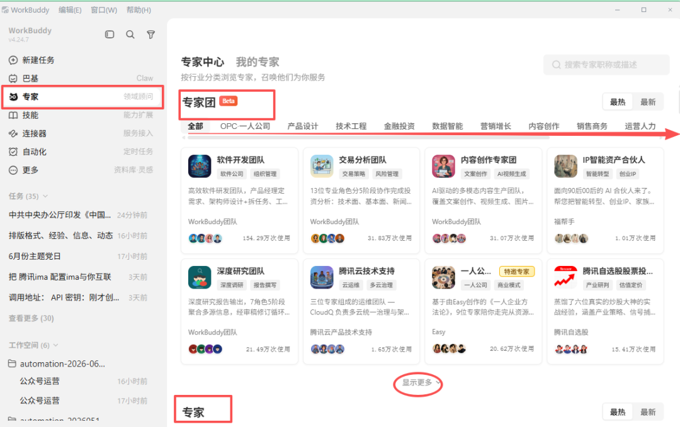Select the 全部 category tab

coord(195,126)
